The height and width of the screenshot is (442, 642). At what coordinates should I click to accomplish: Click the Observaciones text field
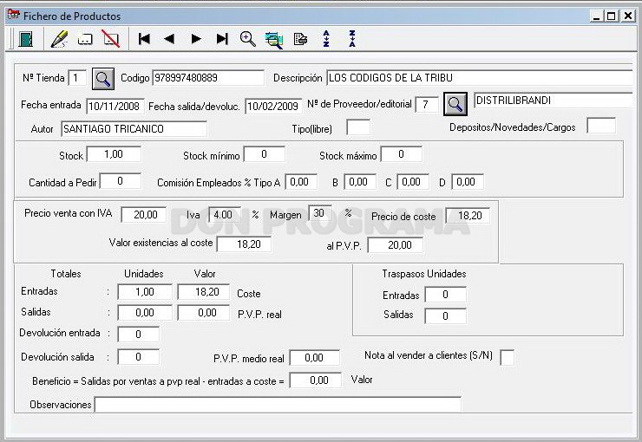click(278, 405)
